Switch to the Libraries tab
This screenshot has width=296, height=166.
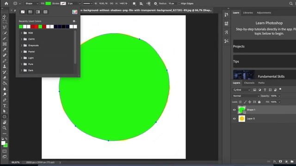click(x=248, y=12)
